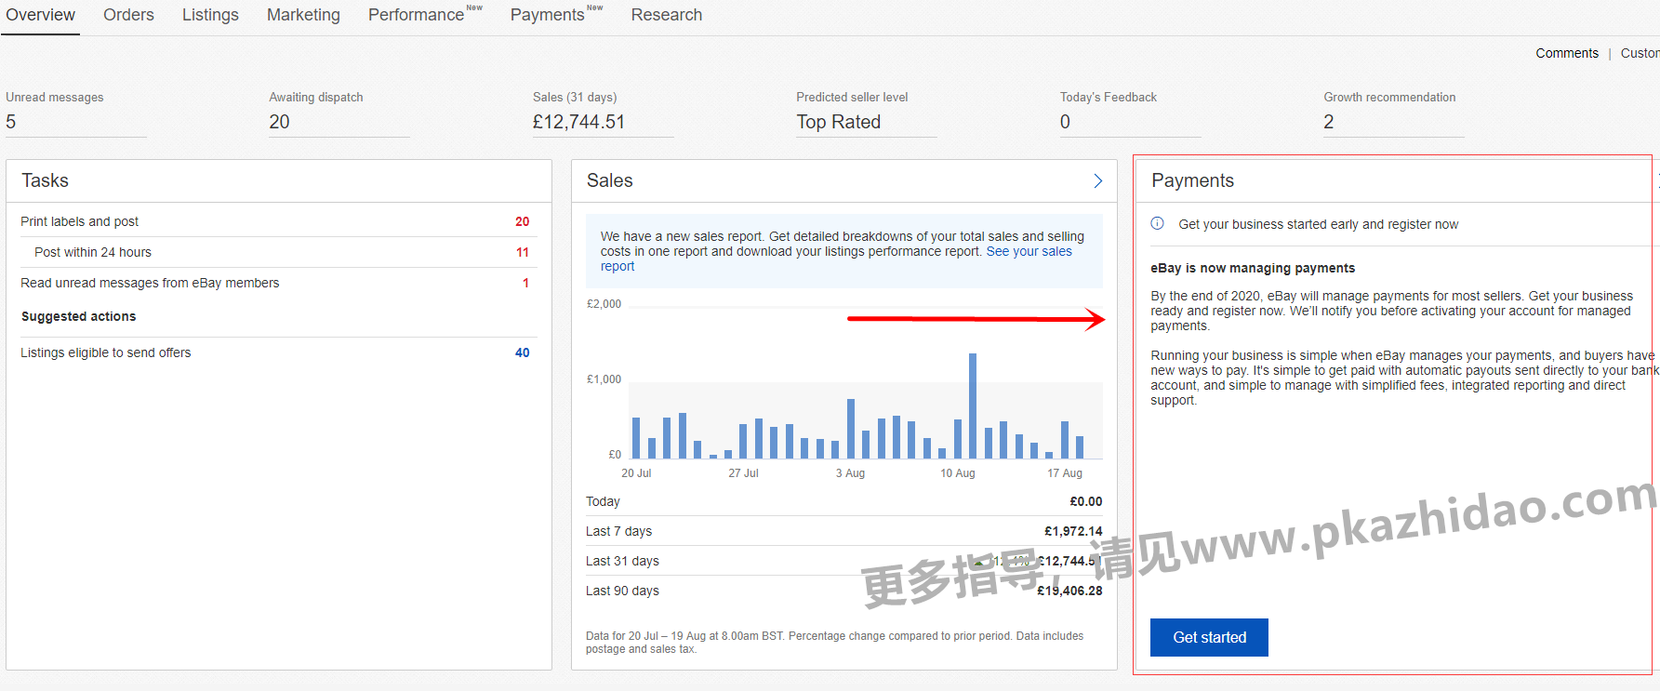This screenshot has height=691, width=1660.
Task: Click the Sales panel heading
Action: 609,180
